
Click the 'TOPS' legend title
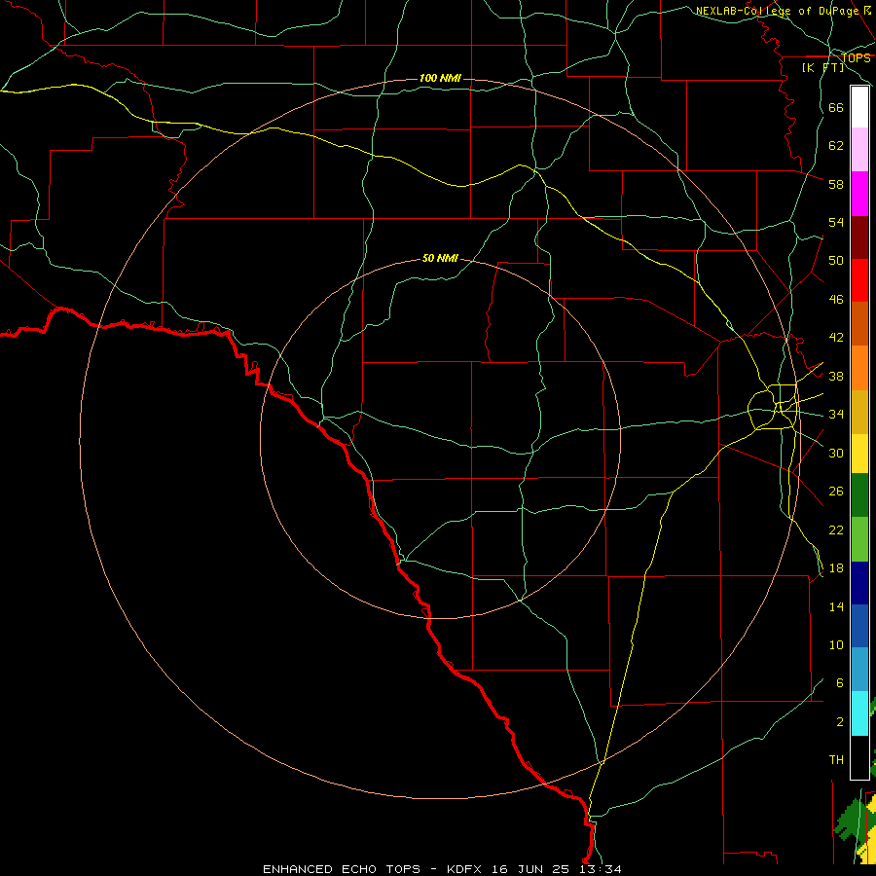point(856,57)
